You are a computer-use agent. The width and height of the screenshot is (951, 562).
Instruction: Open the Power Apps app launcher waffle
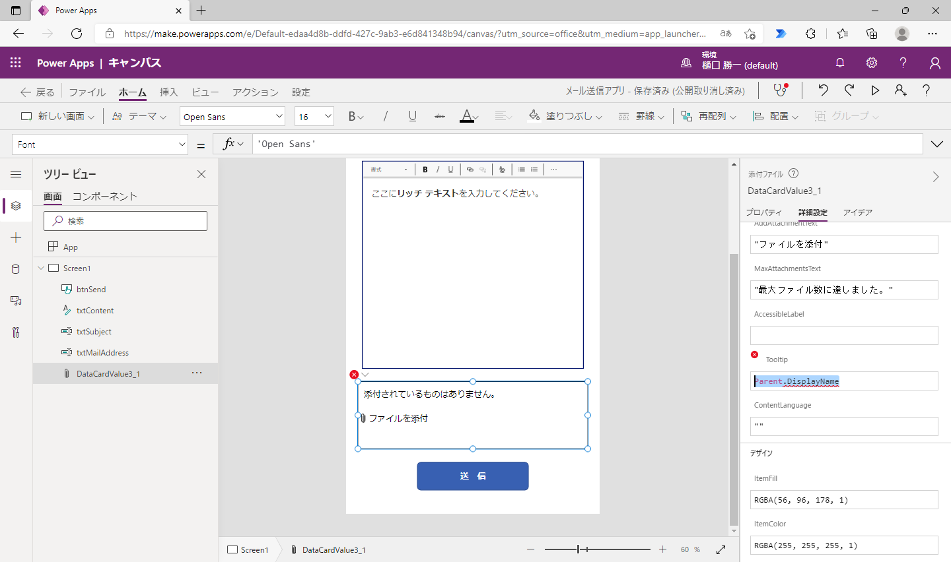click(x=16, y=63)
